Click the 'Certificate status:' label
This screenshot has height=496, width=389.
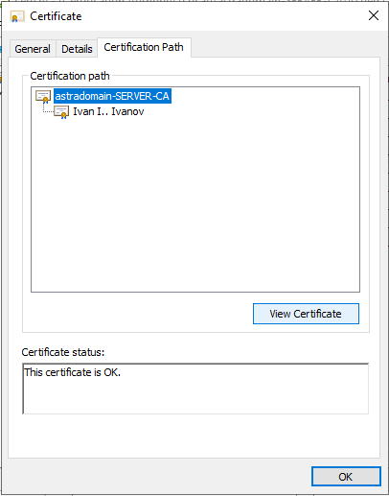pyautogui.click(x=63, y=352)
